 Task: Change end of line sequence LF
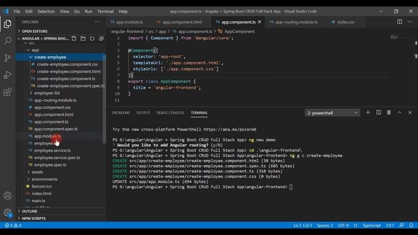click(355, 225)
